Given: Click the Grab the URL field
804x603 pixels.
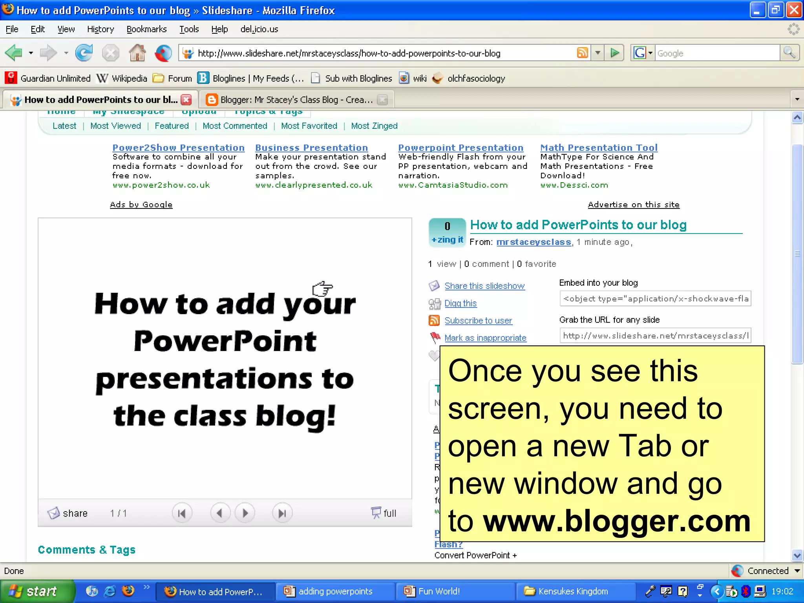Looking at the screenshot, I should point(655,336).
